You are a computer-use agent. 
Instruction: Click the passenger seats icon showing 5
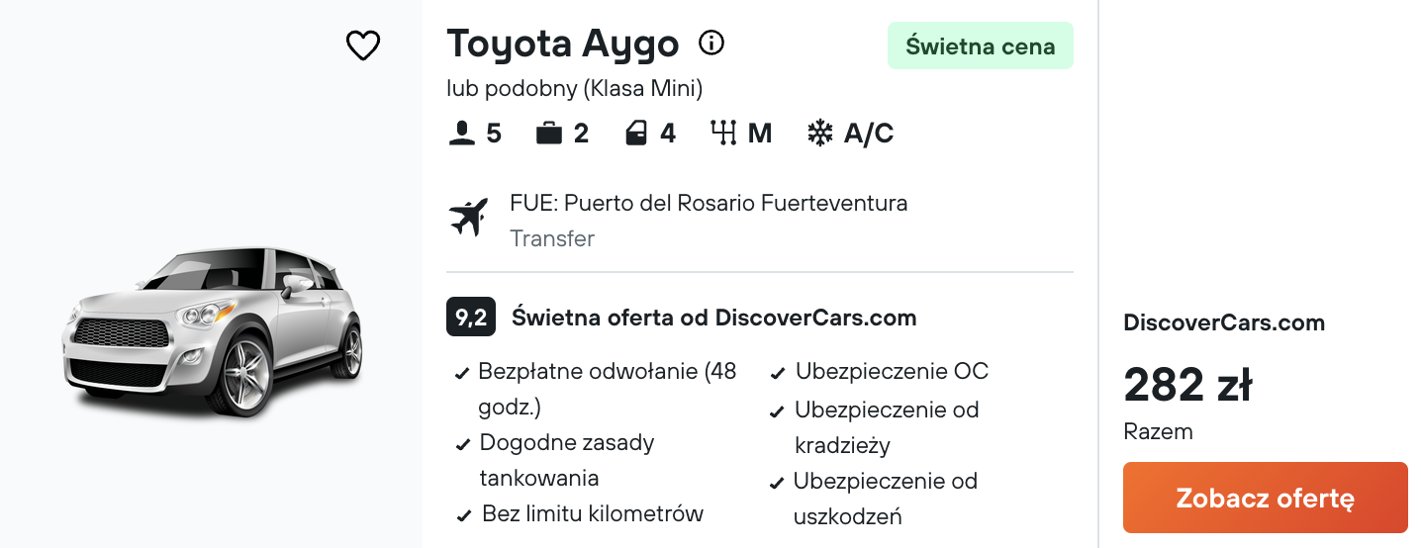[x=462, y=134]
